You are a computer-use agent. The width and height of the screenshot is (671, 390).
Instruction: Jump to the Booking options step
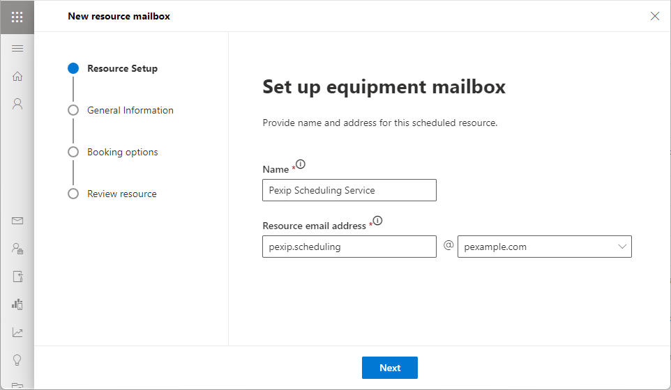pos(122,152)
